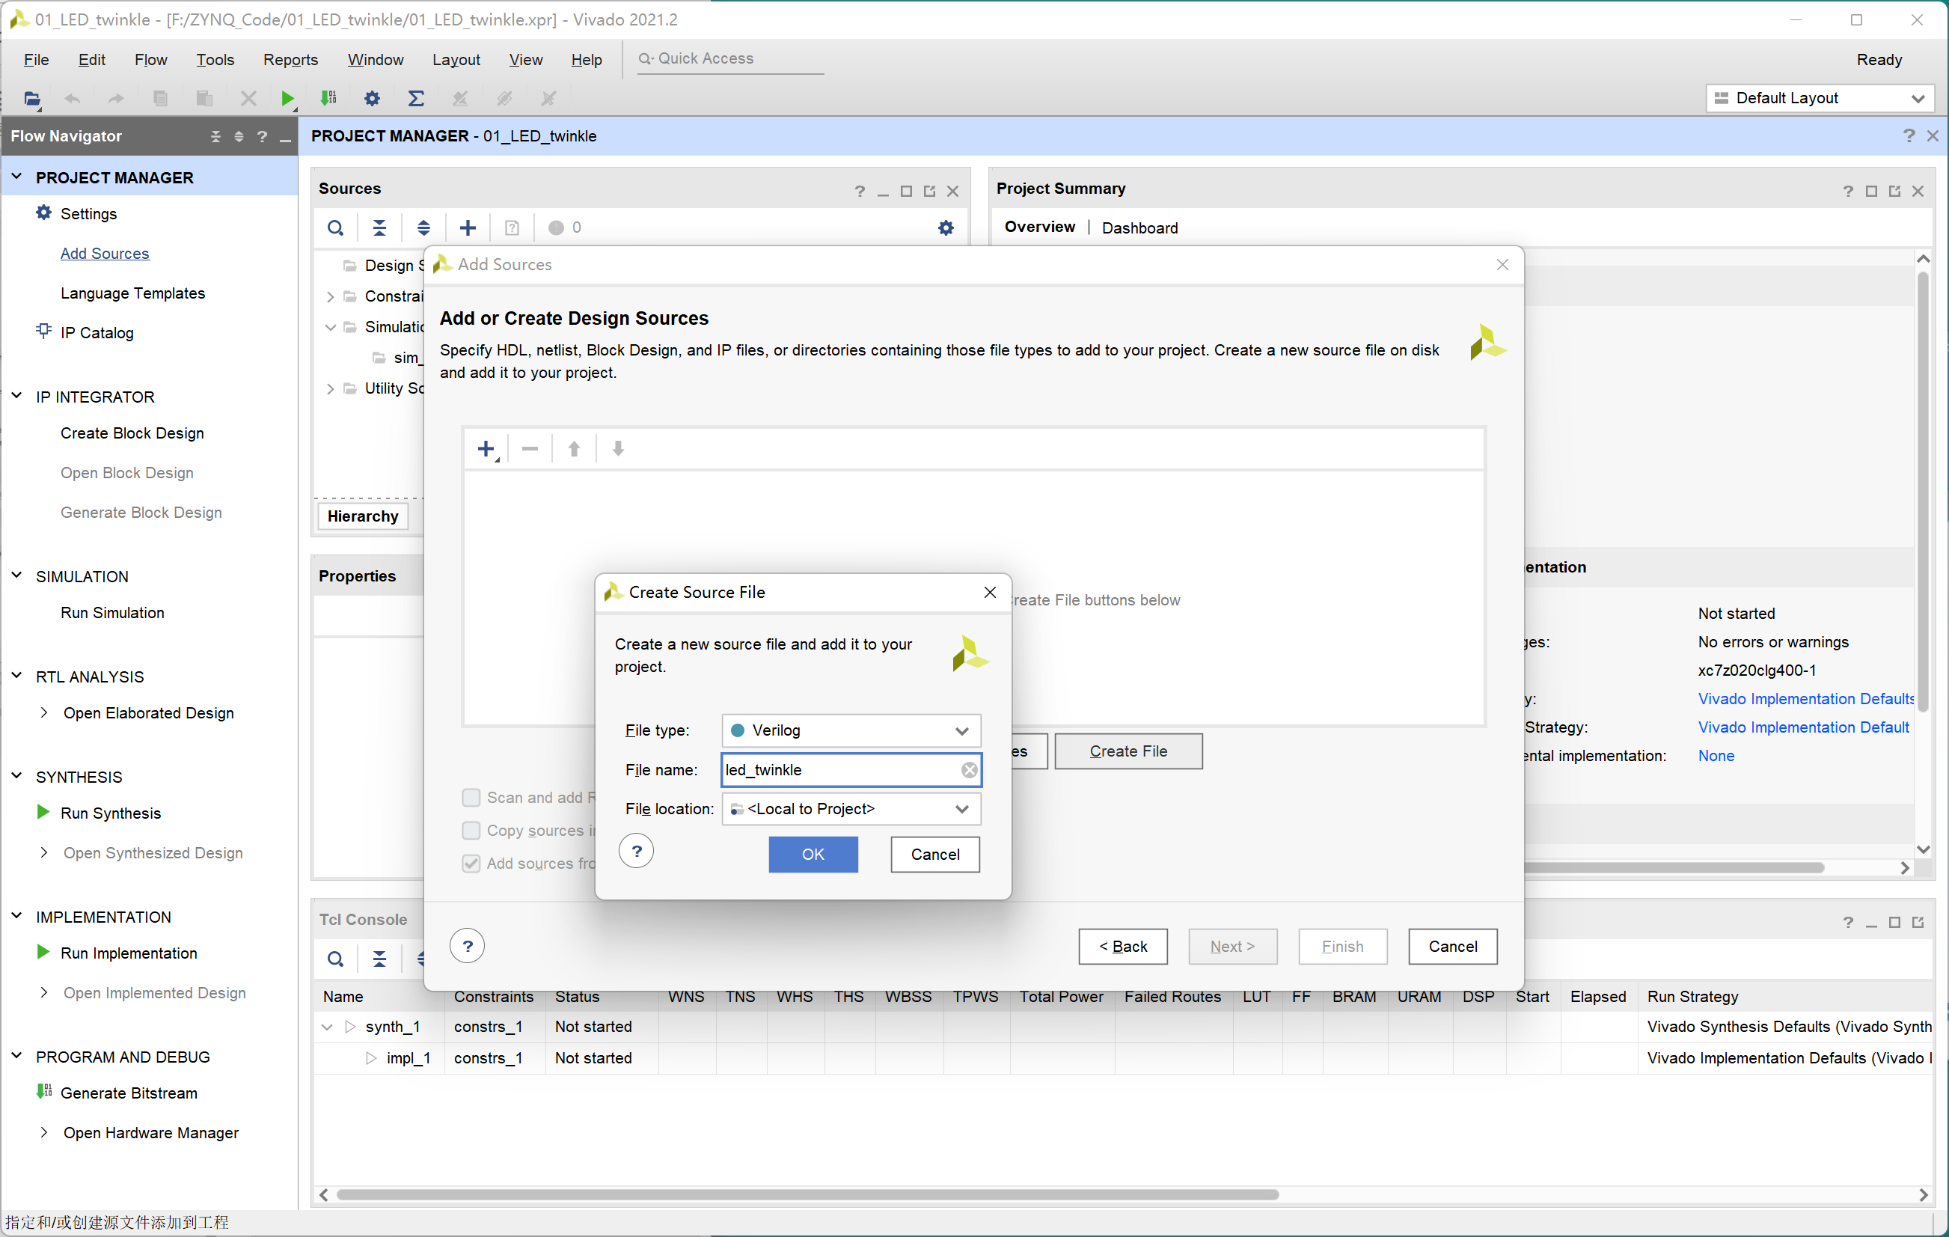Click OK in Create Source File dialog
This screenshot has height=1237, width=1949.
tap(813, 854)
